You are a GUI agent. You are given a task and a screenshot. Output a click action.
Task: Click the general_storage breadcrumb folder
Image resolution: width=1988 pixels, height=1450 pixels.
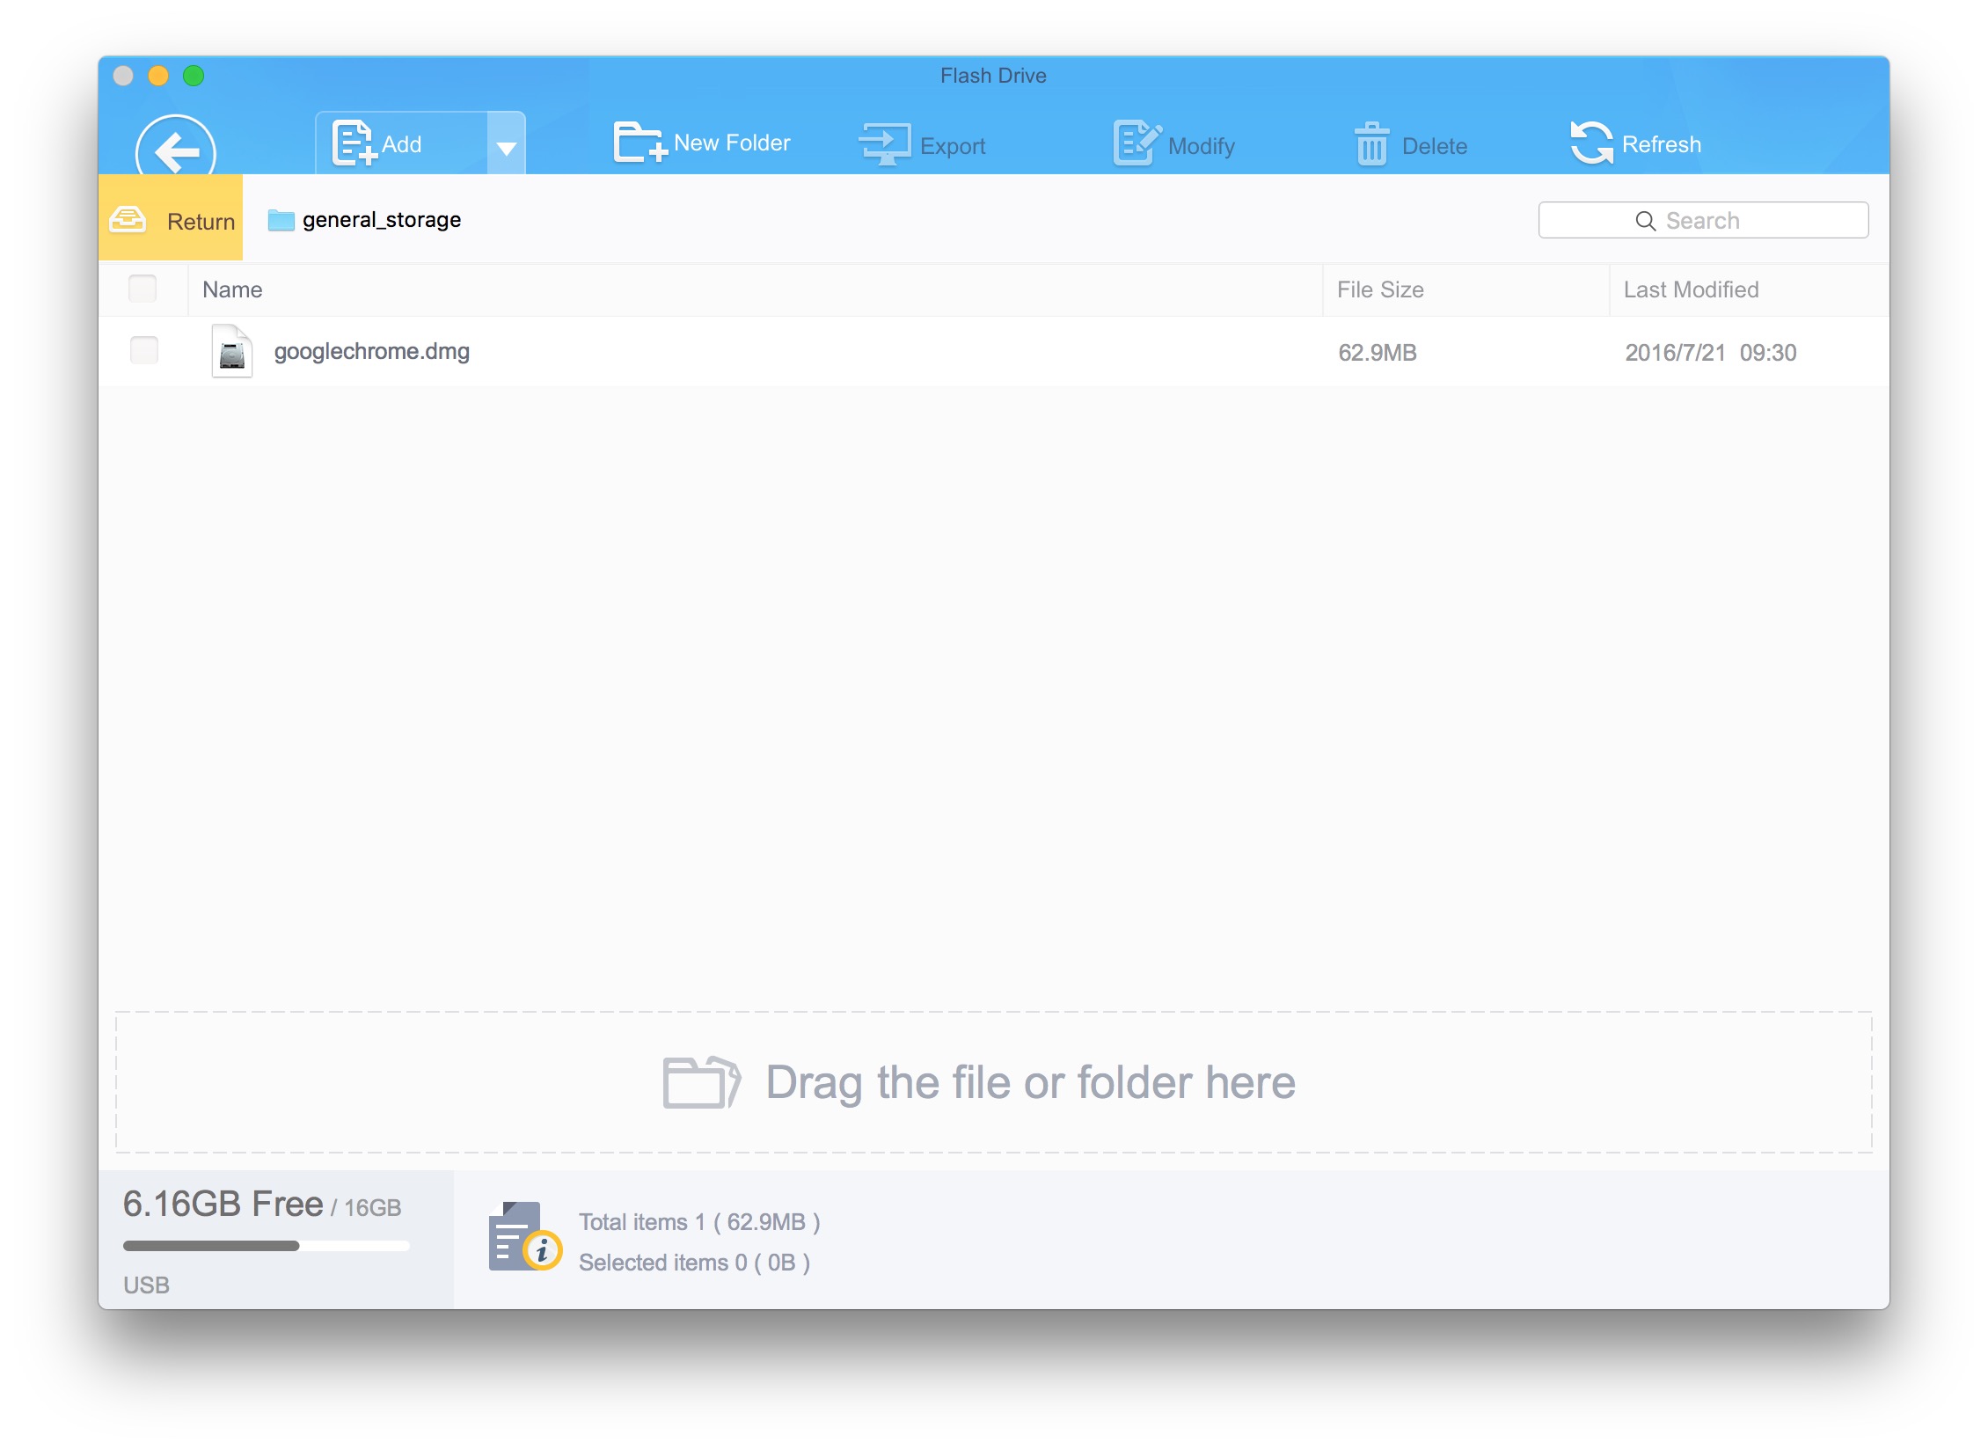(380, 220)
